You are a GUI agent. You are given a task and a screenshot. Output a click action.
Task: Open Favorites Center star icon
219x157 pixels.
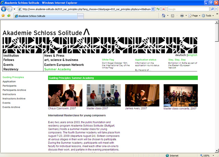click(3, 16)
